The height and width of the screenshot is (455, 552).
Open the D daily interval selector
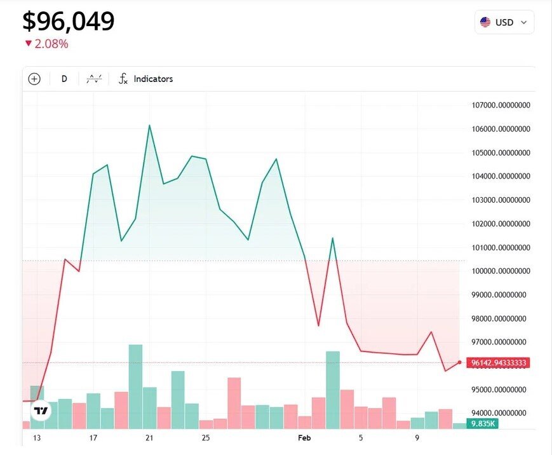64,79
